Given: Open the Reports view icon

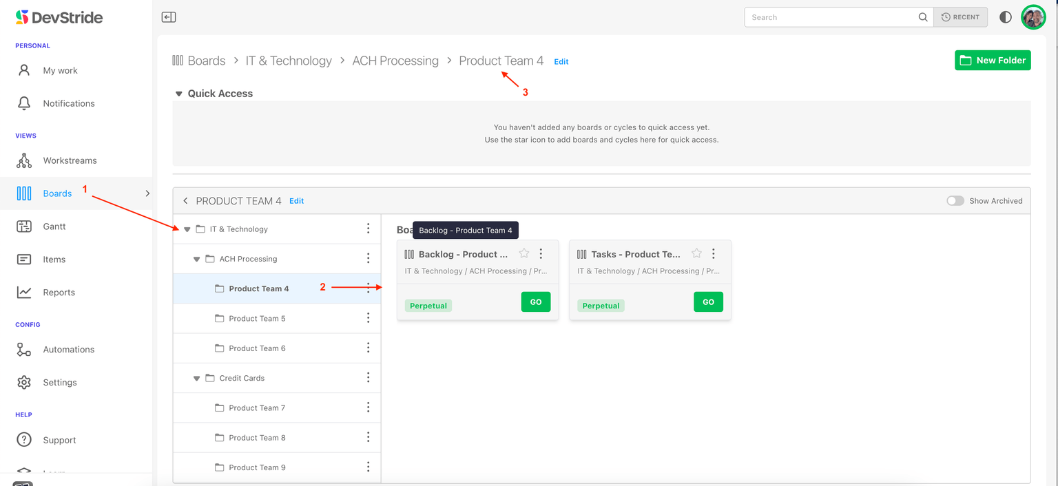Looking at the screenshot, I should [24, 292].
